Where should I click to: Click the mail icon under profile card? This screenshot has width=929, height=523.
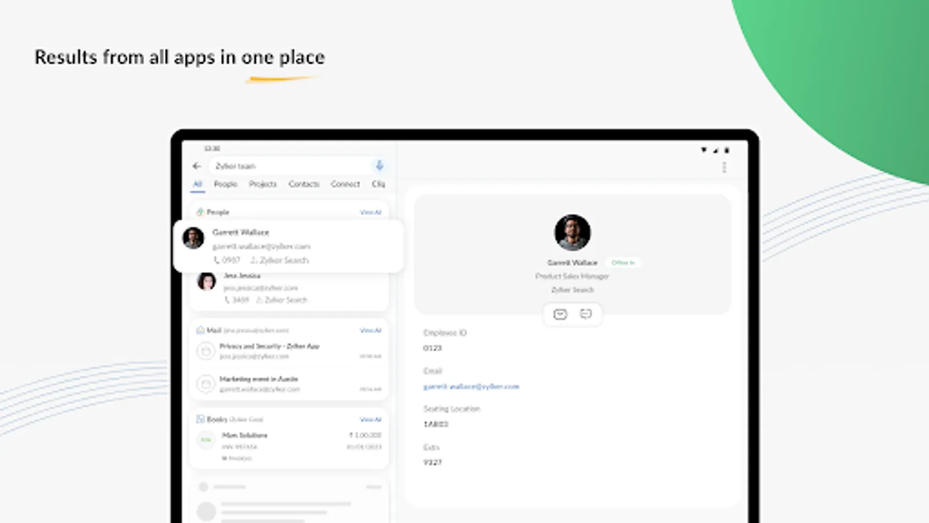[560, 314]
